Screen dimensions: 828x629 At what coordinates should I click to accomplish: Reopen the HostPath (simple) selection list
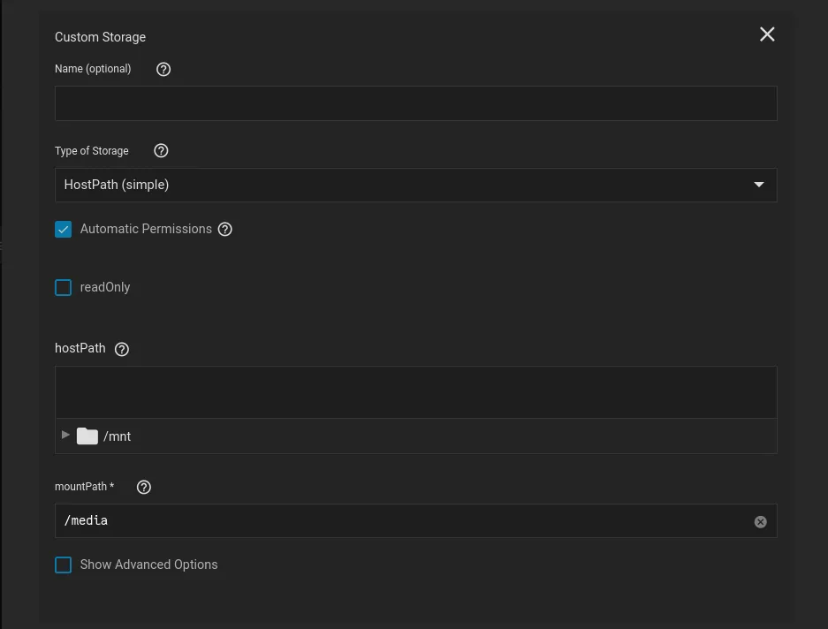pyautogui.click(x=415, y=185)
